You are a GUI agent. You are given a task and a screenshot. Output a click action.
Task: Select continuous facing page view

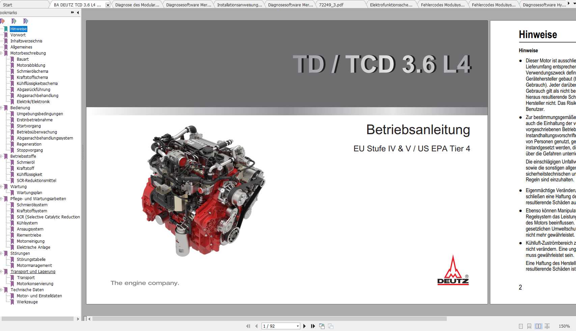(x=547, y=326)
